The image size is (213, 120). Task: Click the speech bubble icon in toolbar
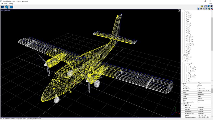[11, 7]
